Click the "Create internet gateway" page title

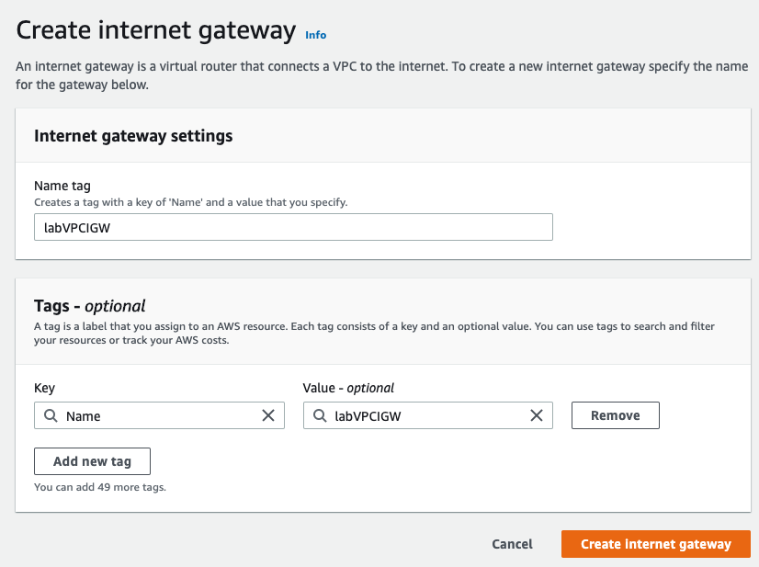156,30
